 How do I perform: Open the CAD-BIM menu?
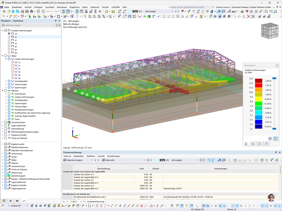pyautogui.click(x=116, y=7)
